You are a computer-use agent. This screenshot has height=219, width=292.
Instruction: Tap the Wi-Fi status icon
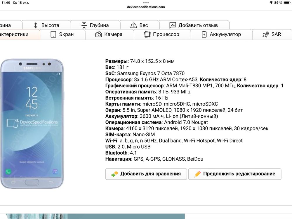pos(271,2)
